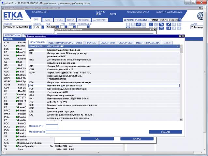Open the ГОД 2013 dropdown arrow
Screen dimensions: 208x156
click(58, 27)
